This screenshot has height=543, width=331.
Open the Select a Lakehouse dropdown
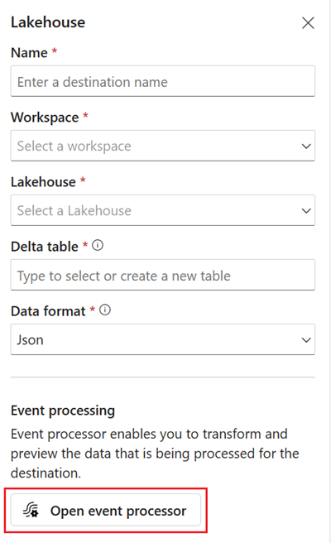point(163,210)
